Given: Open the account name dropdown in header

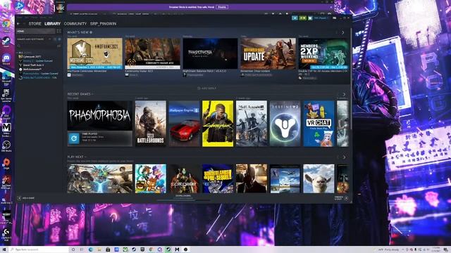Looking at the screenshot, I should click(x=321, y=18).
